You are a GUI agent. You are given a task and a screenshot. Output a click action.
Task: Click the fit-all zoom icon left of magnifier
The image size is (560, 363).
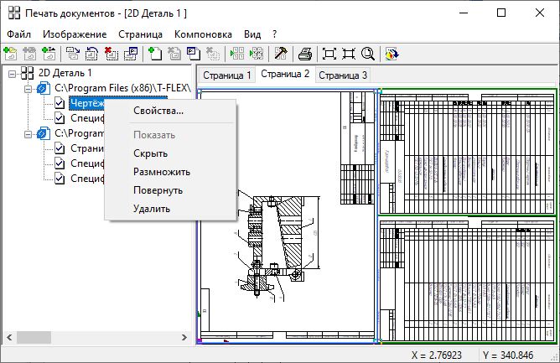[x=348, y=54]
